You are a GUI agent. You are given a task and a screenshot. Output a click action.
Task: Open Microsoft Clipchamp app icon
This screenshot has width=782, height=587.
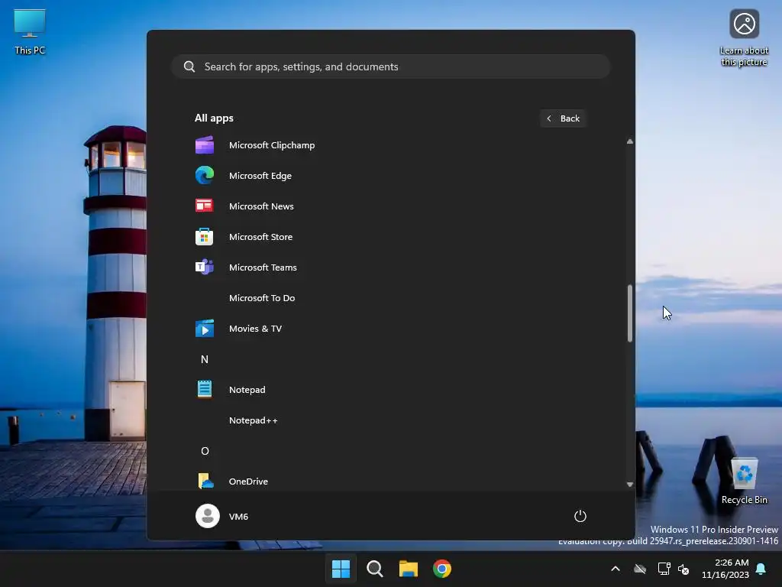(x=205, y=145)
